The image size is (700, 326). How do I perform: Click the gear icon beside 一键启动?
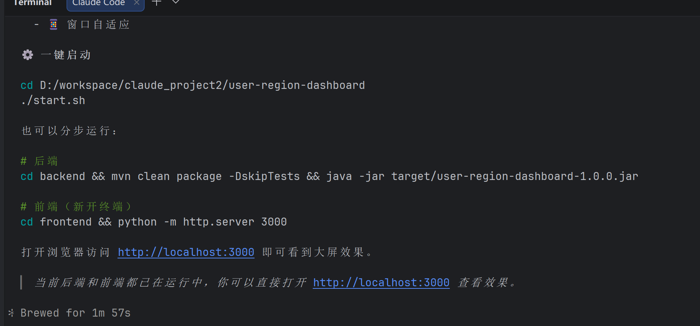pyautogui.click(x=27, y=55)
